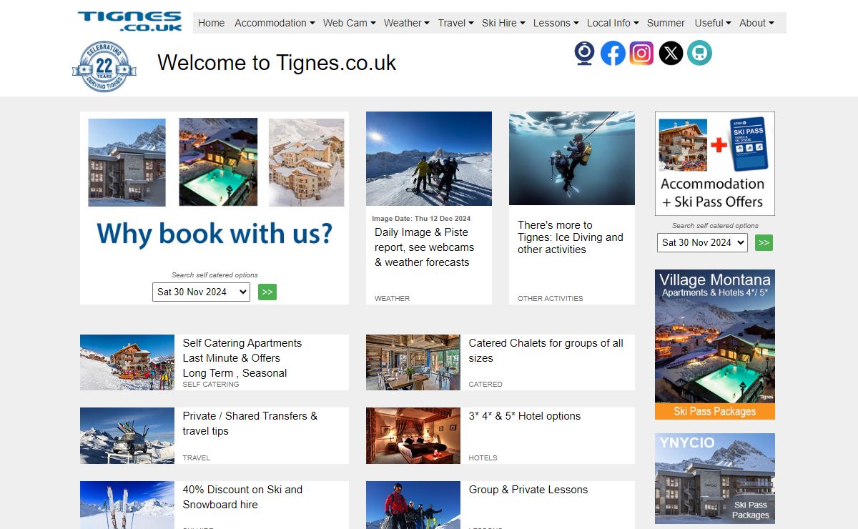Click the skis thumbnail for ski hire
Viewport: 858px width, 529px height.
pyautogui.click(x=127, y=505)
